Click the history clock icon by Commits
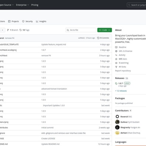 pyautogui.click(x=98, y=38)
